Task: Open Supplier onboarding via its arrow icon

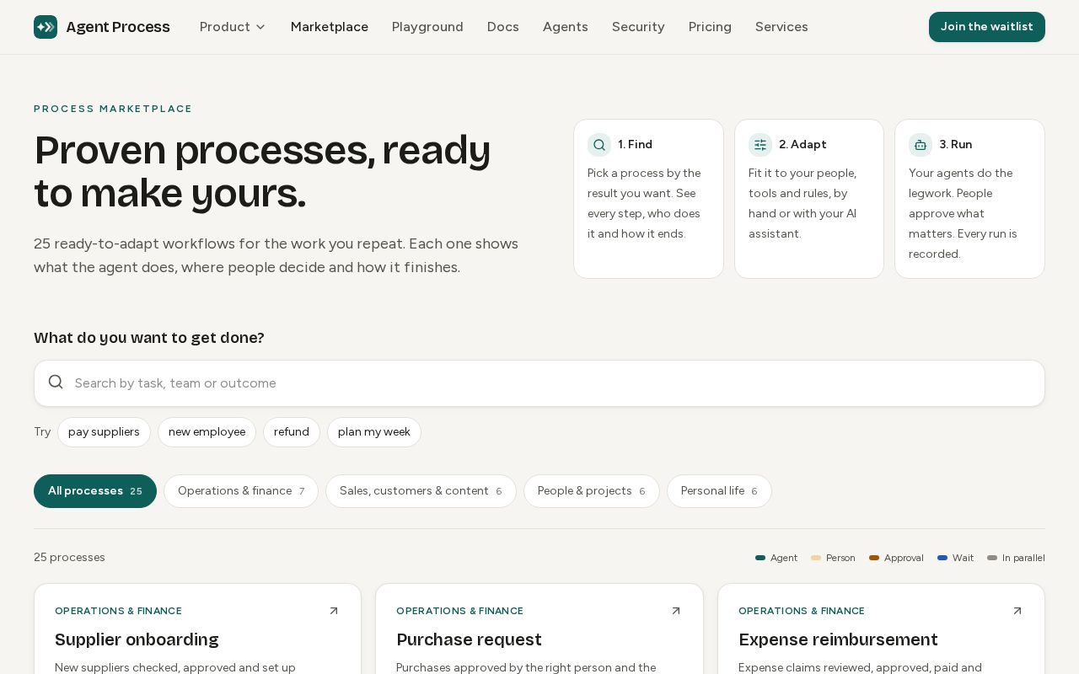Action: [334, 611]
